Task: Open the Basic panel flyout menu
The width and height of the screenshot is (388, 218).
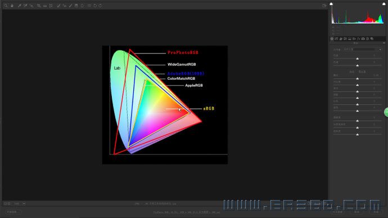Action: pos(384,43)
